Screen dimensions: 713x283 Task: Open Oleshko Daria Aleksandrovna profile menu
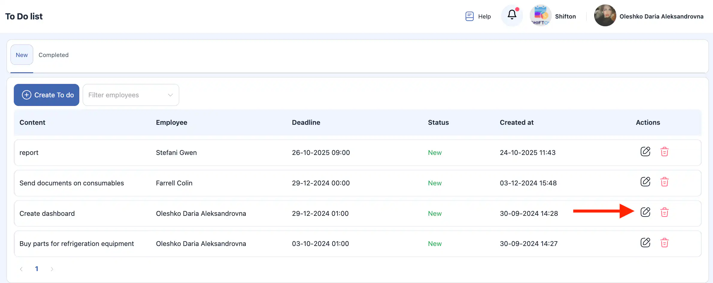point(661,16)
